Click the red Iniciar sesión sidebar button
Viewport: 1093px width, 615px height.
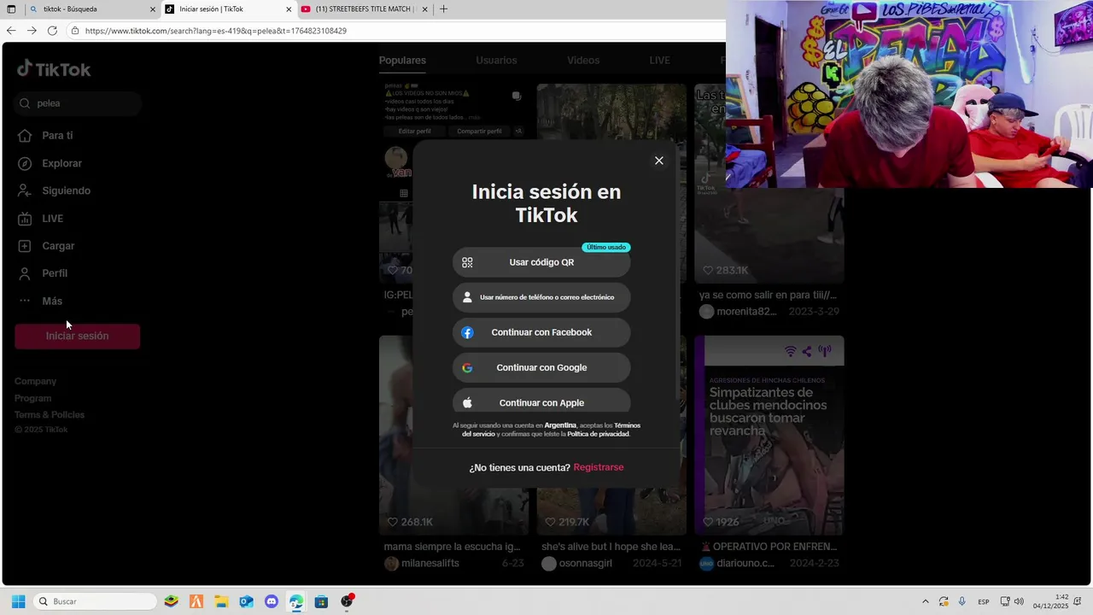click(x=77, y=336)
